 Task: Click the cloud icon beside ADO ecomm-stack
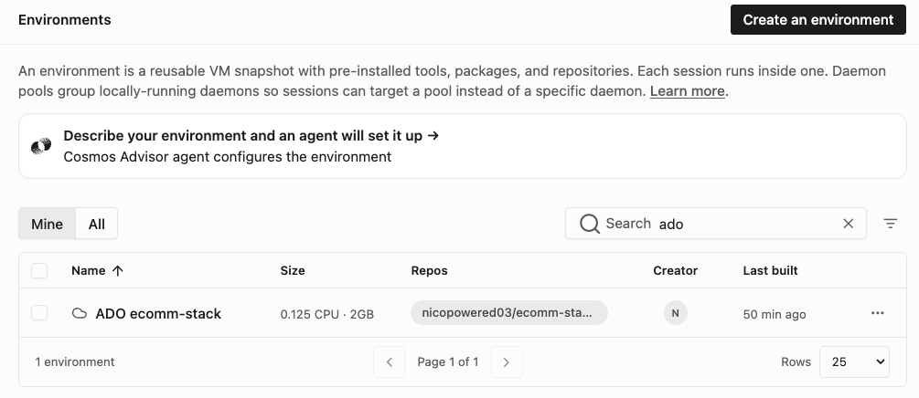(80, 313)
